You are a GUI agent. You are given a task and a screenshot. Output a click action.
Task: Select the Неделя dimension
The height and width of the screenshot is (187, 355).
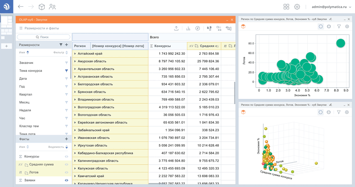pos(25,110)
